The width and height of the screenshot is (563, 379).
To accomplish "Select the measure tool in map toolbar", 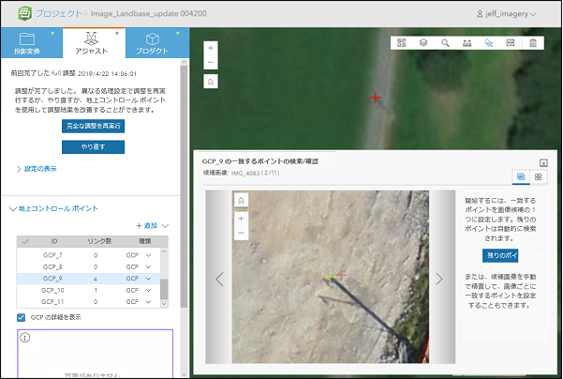I will coord(467,43).
